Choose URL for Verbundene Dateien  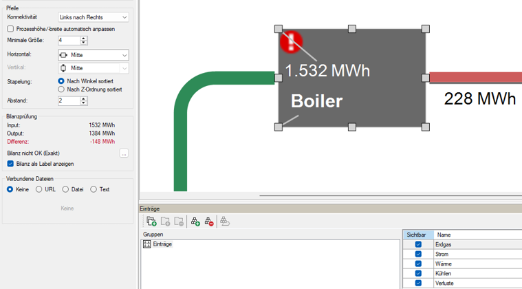click(39, 189)
